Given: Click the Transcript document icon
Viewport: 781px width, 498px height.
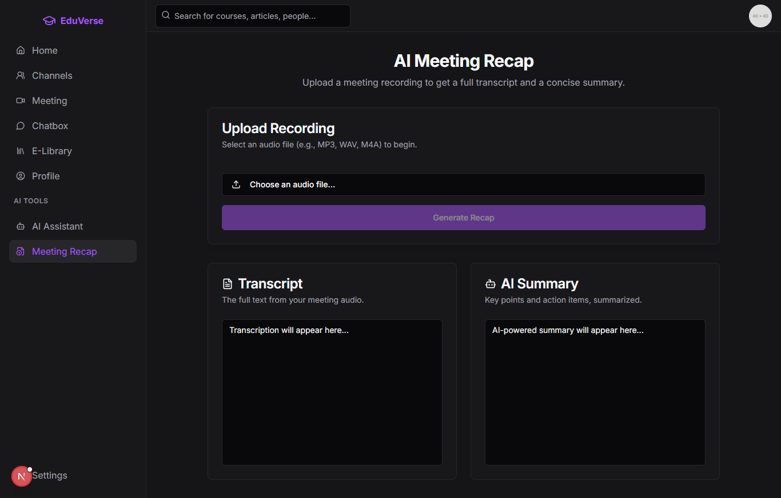Looking at the screenshot, I should pyautogui.click(x=228, y=284).
